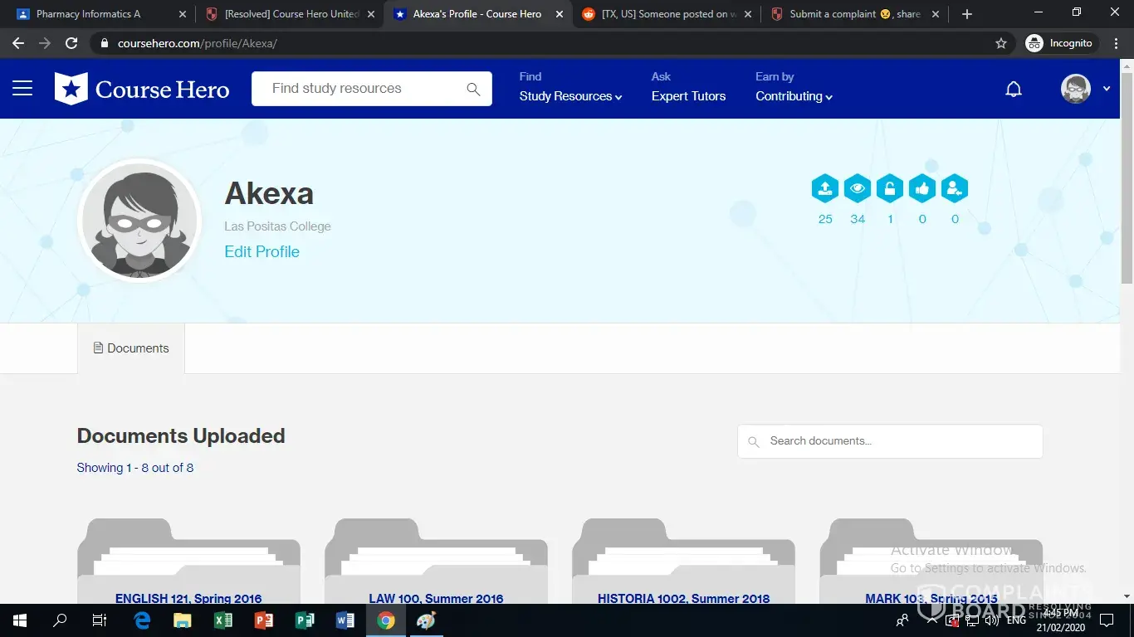Show hidden system tray icons

pos(931,620)
